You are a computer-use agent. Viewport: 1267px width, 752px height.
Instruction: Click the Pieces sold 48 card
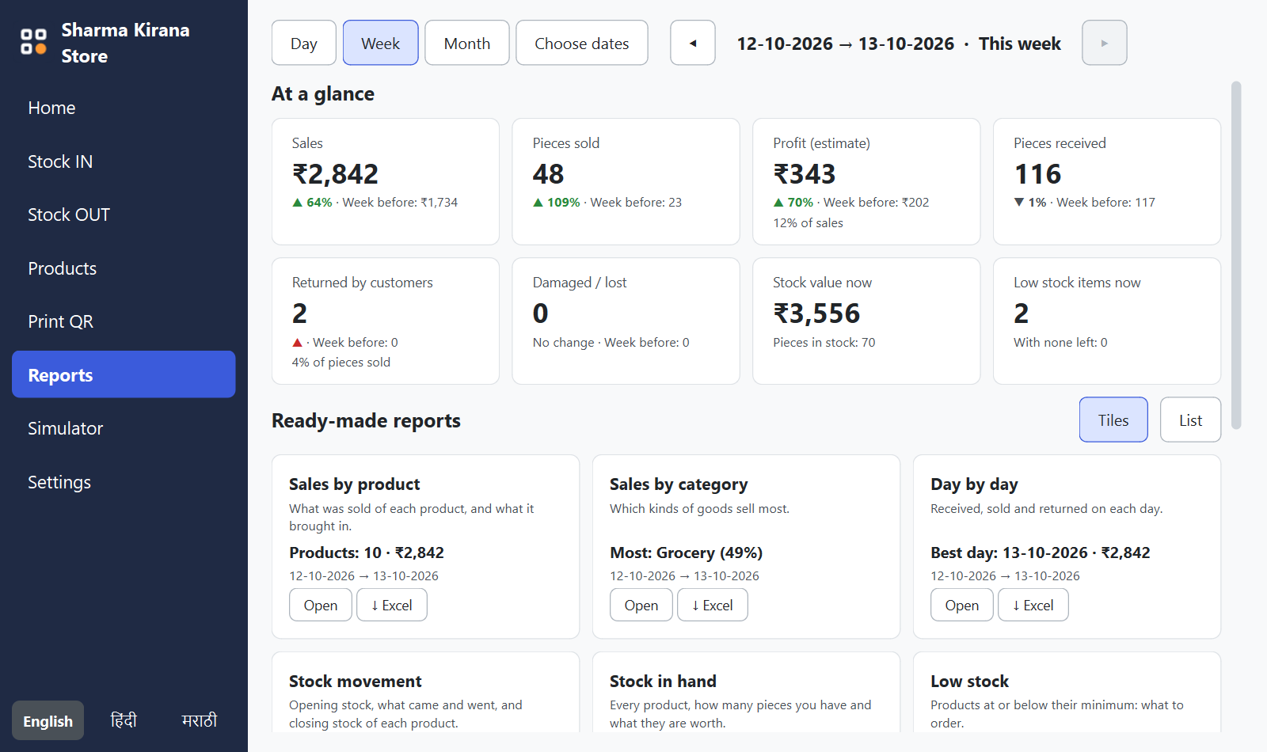[626, 181]
